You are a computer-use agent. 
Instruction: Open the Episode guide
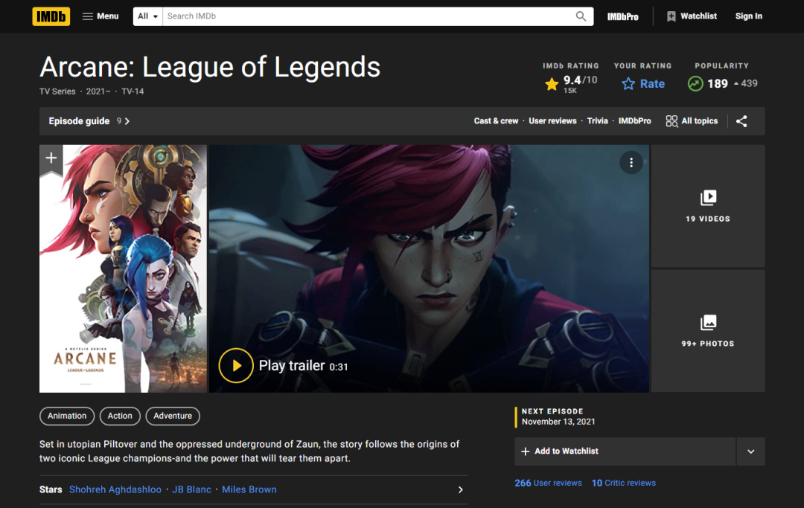(79, 121)
